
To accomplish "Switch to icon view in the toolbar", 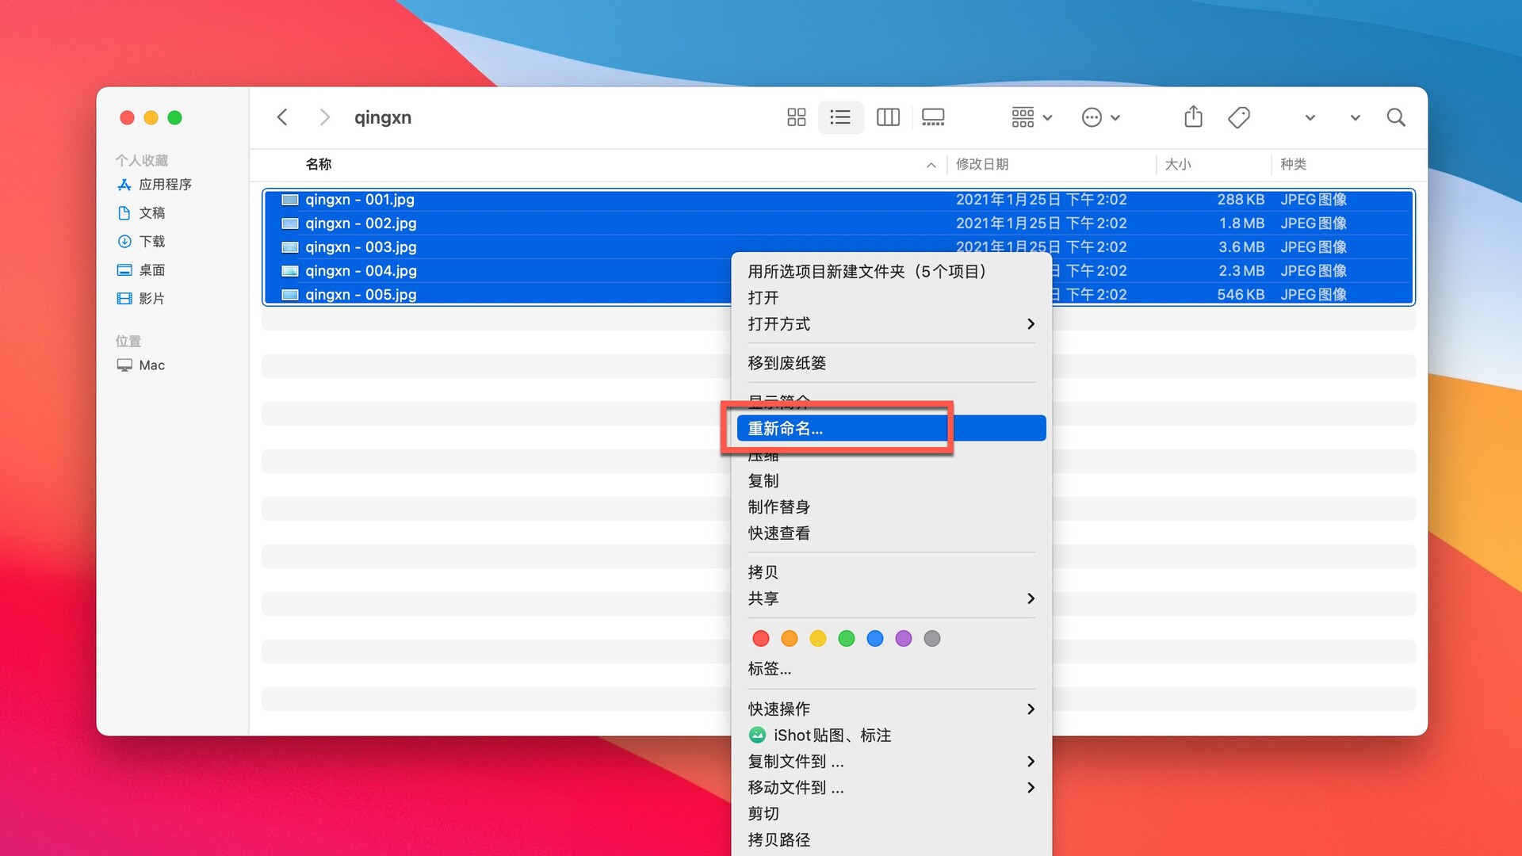I will pos(796,117).
